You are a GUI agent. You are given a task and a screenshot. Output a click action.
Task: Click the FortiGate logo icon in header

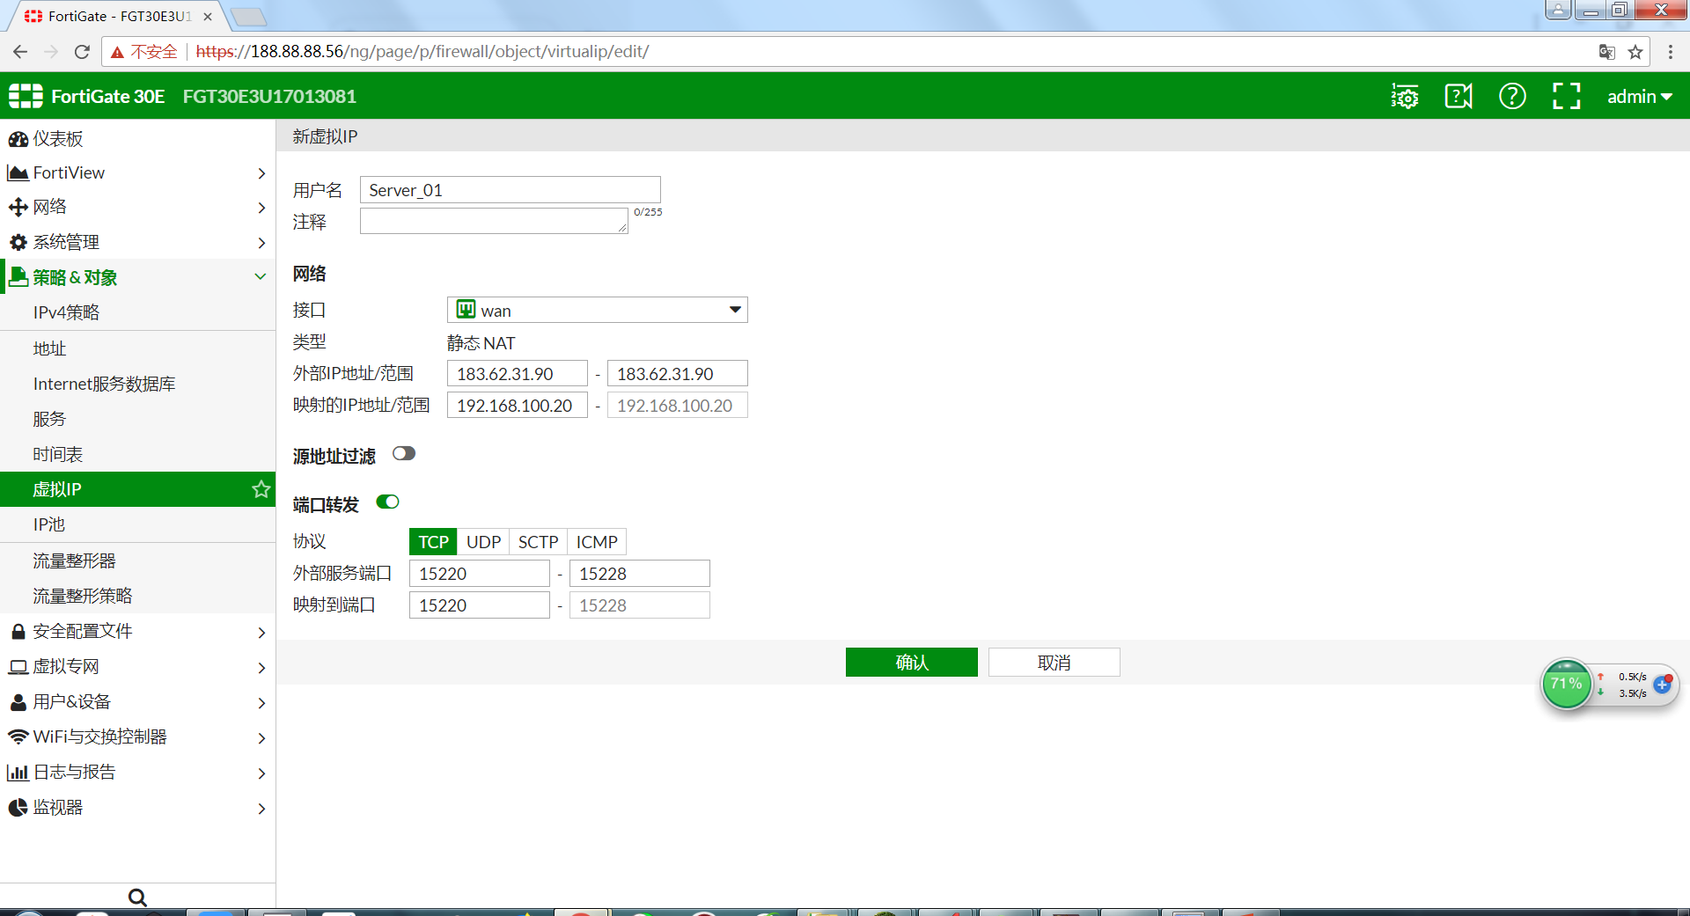tap(26, 96)
